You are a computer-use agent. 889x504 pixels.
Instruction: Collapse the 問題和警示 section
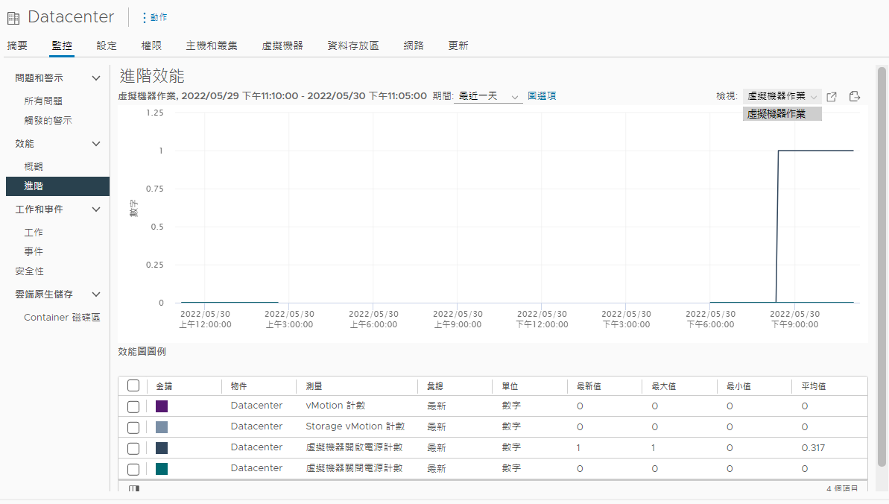point(95,78)
